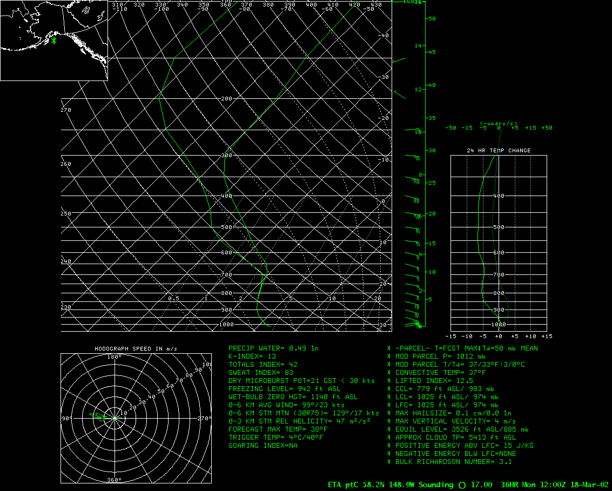612x491 pixels.
Task: Select the Alaska locator map inset
Action: click(54, 40)
